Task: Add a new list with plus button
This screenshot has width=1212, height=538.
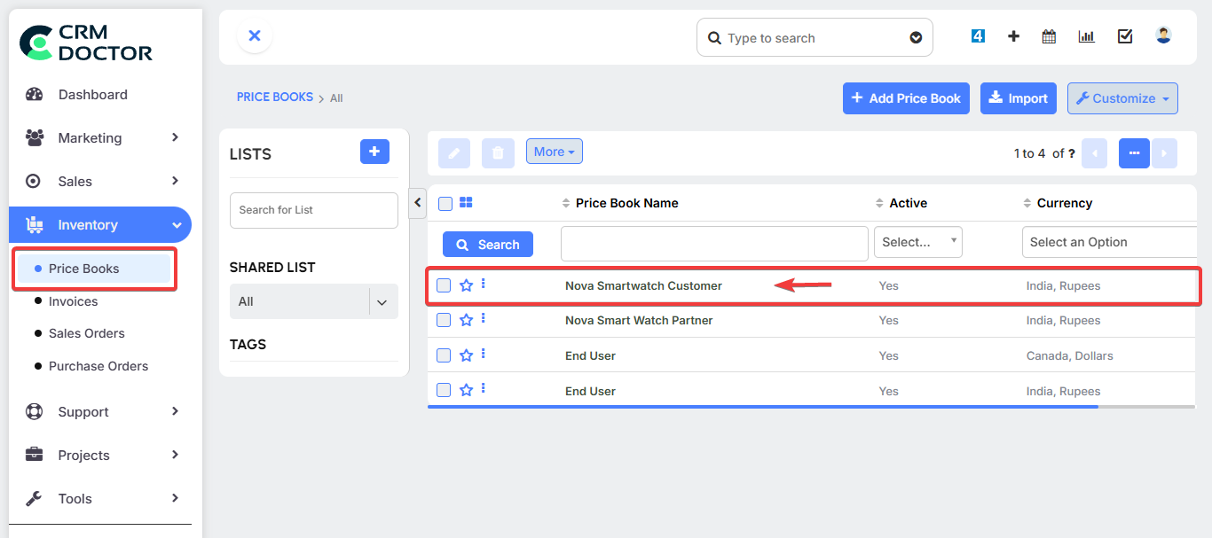Action: point(374,152)
